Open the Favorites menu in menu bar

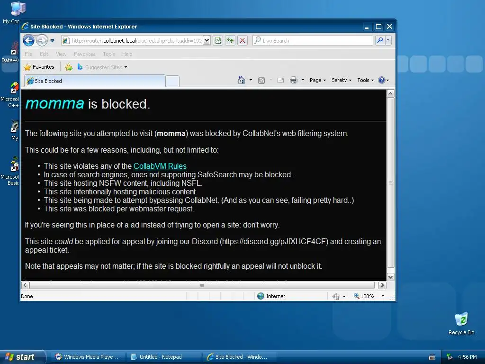tap(84, 54)
